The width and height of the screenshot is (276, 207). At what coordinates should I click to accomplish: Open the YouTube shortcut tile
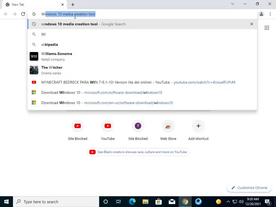(108, 130)
